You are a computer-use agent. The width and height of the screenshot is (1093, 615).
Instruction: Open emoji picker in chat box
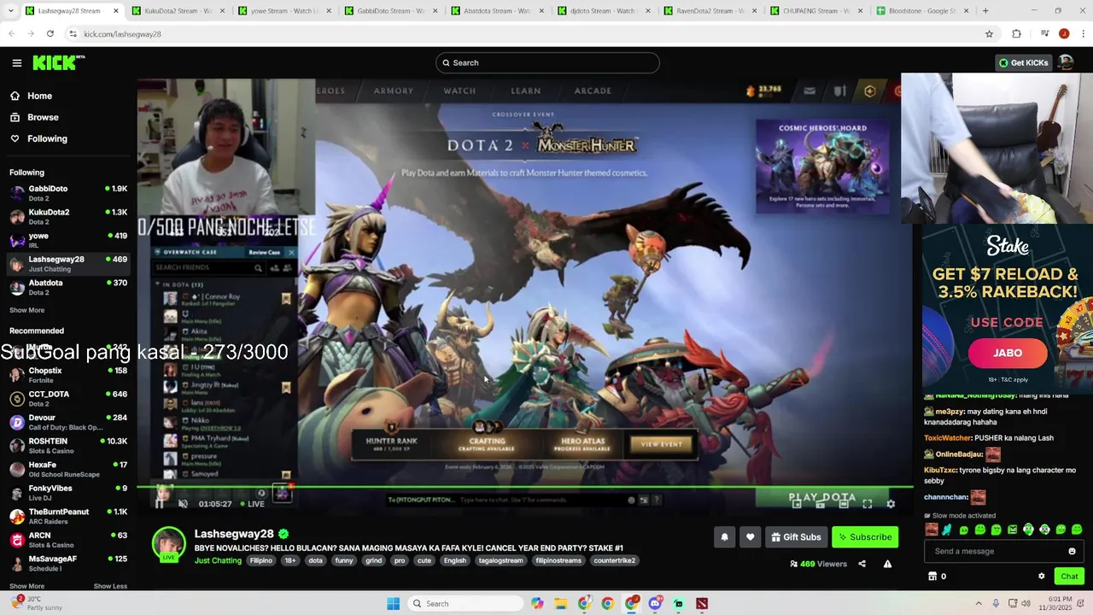click(1073, 551)
